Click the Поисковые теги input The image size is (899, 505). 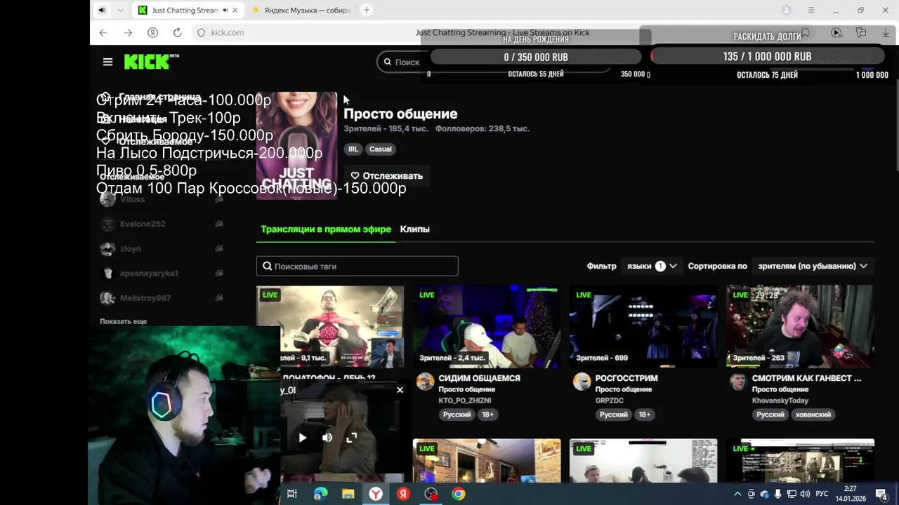357,267
